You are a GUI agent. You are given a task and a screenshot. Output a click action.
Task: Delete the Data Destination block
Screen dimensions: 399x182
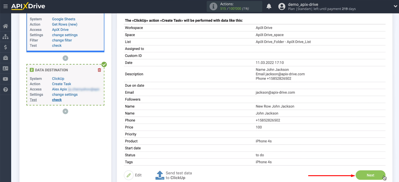(99, 70)
